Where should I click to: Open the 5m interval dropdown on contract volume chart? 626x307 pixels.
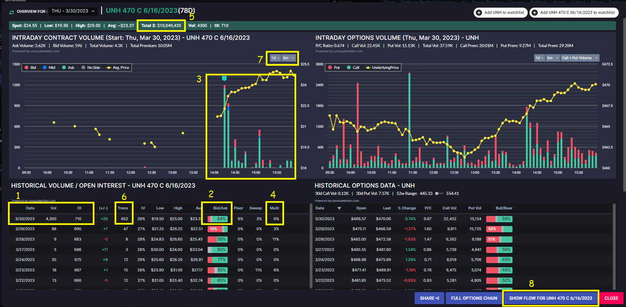pyautogui.click(x=288, y=57)
